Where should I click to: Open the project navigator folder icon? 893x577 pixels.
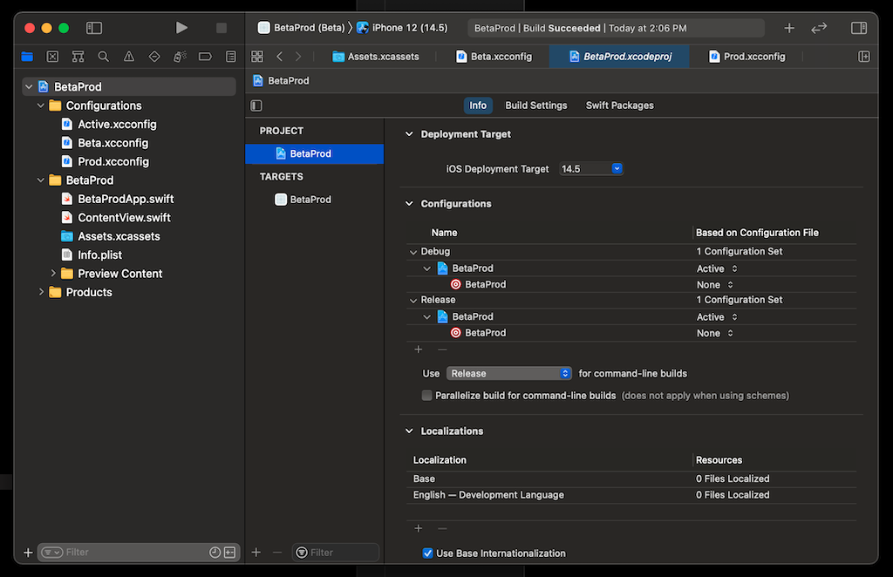pyautogui.click(x=27, y=57)
